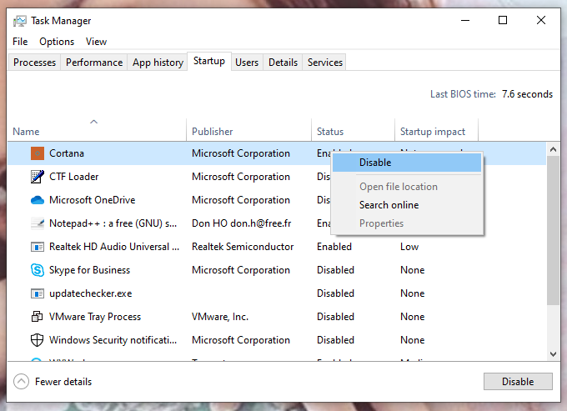The width and height of the screenshot is (567, 411).
Task: Collapse view with Fewer details arrow
Action: (x=21, y=381)
